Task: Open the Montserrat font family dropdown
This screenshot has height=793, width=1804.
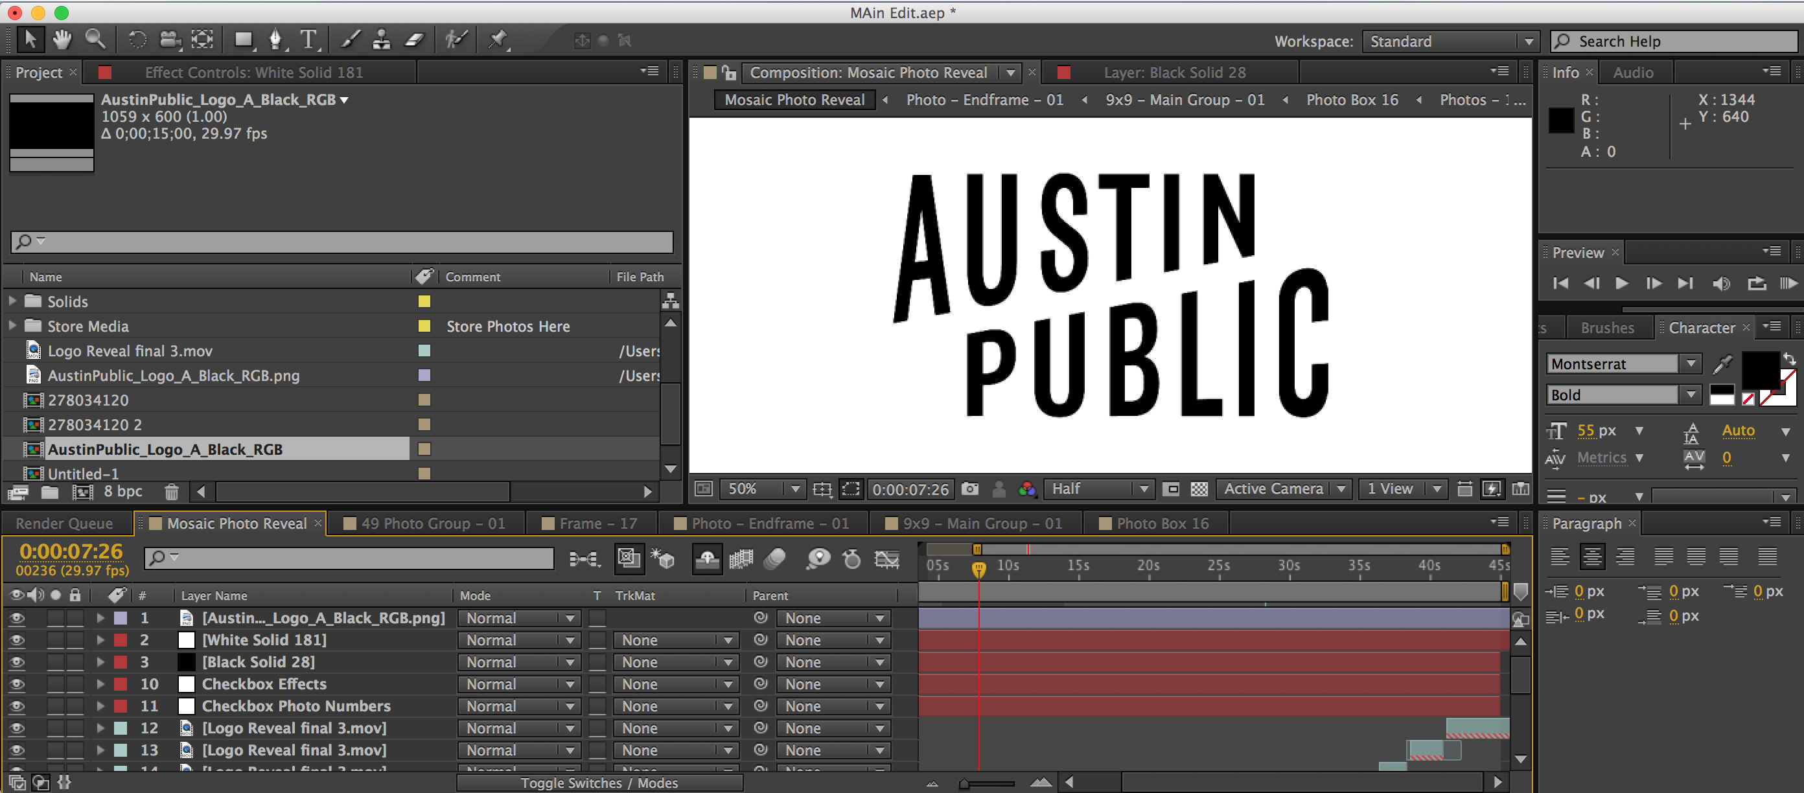Action: tap(1623, 364)
